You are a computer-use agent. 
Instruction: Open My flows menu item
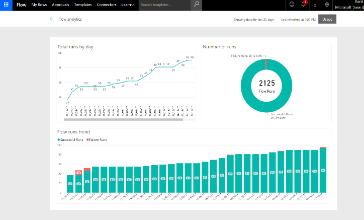pos(39,5)
